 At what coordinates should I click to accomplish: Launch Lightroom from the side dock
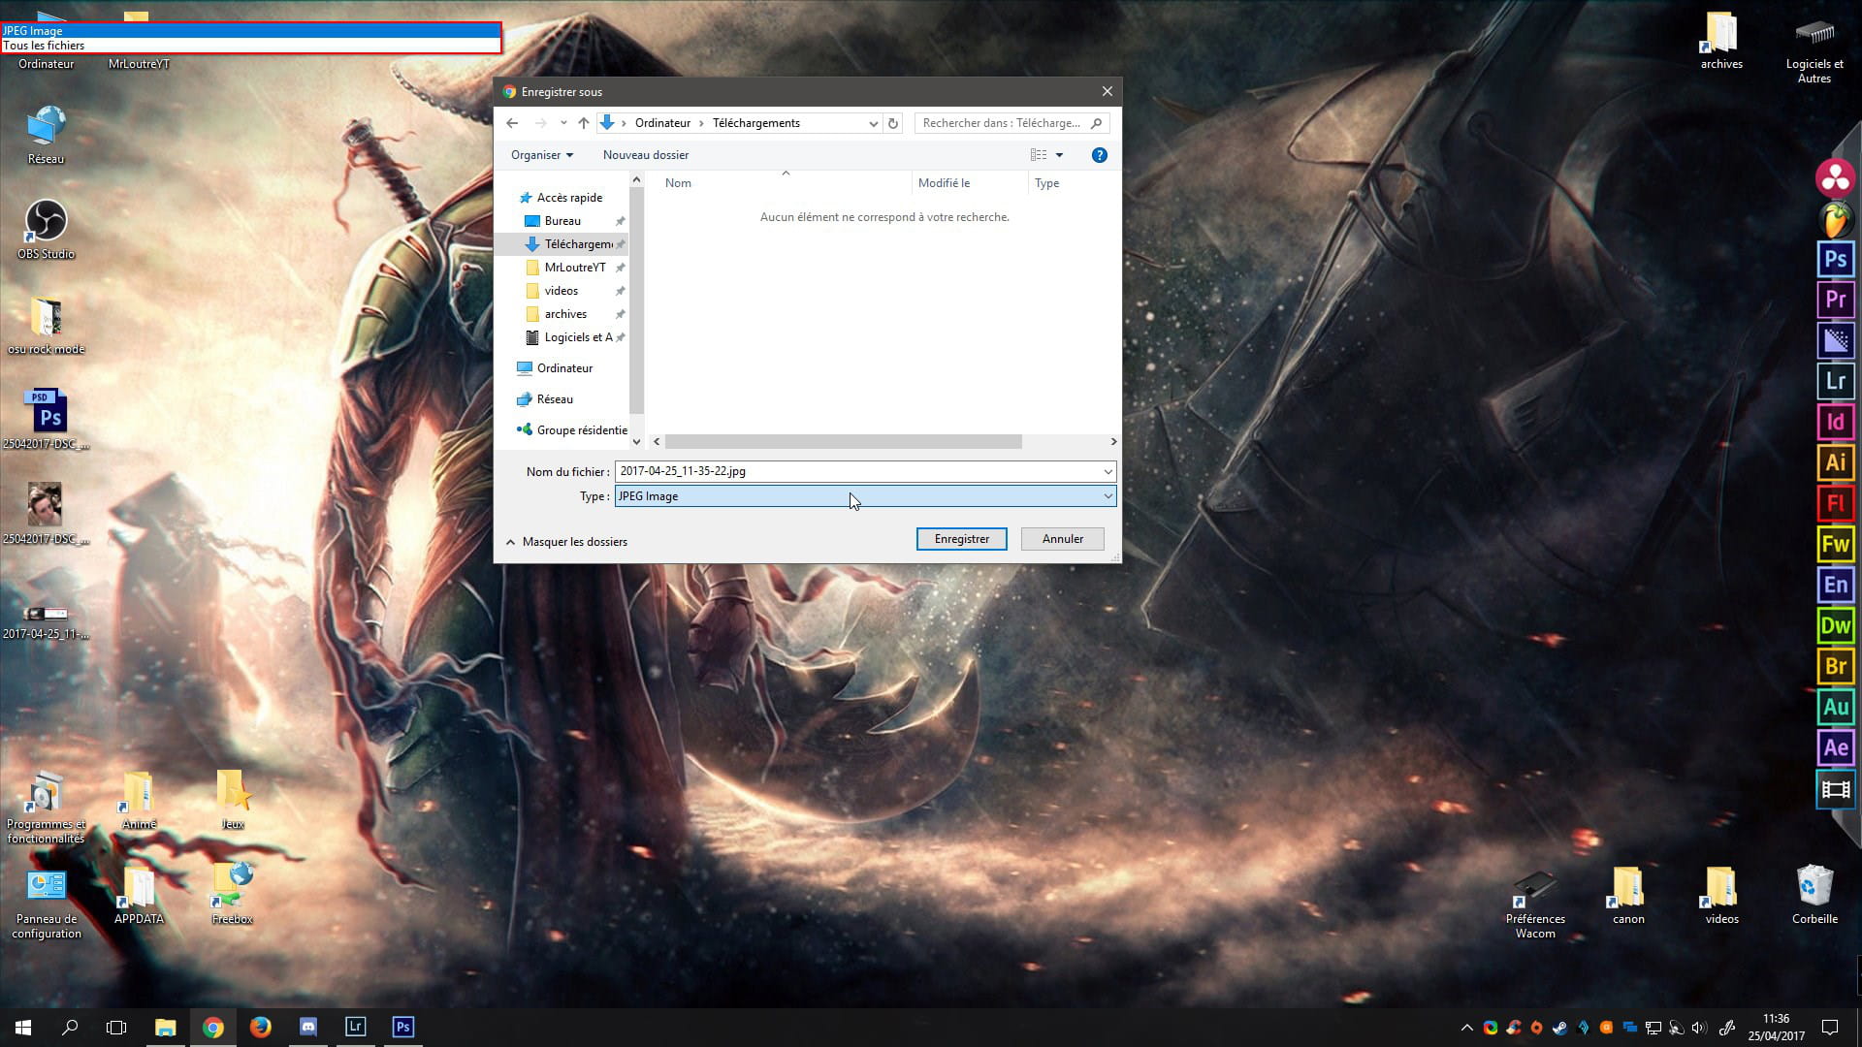[1835, 381]
